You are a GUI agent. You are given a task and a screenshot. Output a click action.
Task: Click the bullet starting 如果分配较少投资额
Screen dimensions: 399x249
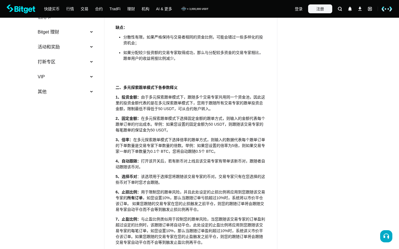pyautogui.click(x=193, y=55)
